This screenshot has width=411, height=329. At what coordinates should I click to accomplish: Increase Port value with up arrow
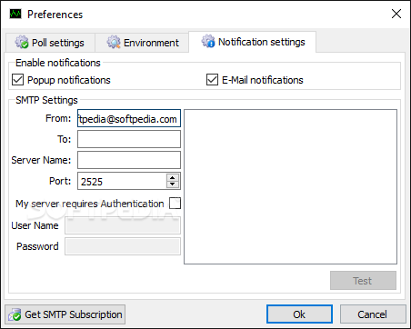173,178
